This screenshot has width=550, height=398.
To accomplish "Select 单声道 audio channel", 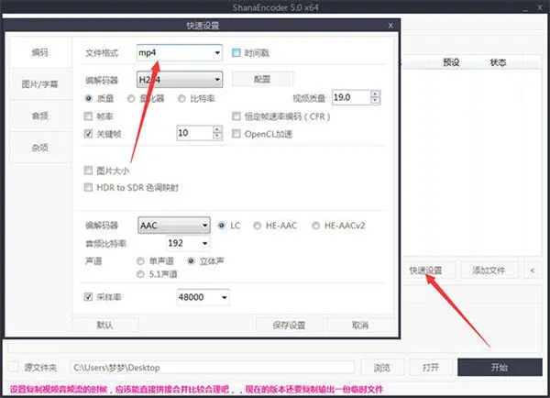I will (x=140, y=260).
